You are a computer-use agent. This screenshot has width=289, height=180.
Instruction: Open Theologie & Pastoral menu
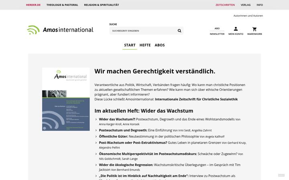point(62,5)
